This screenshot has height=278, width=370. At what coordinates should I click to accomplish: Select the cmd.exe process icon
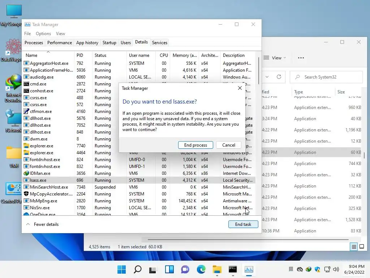[x=26, y=84]
